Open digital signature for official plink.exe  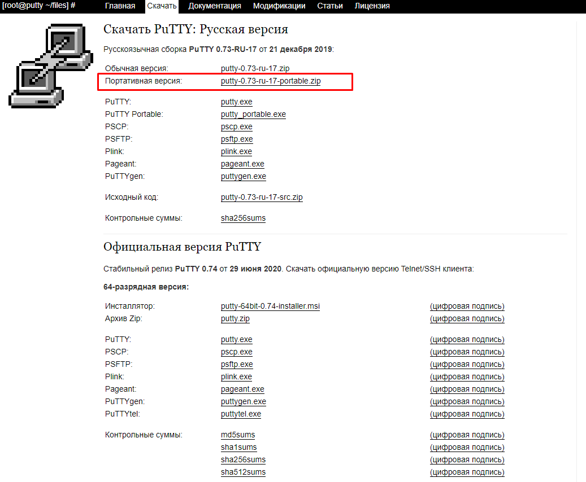467,376
